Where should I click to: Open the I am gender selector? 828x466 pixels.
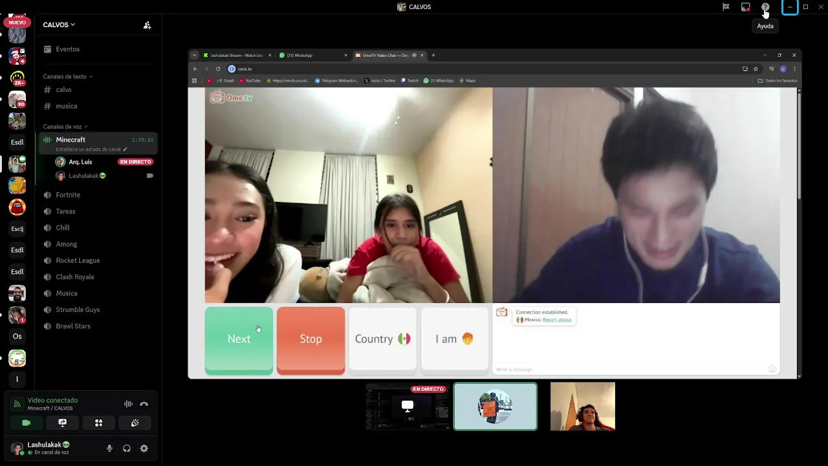coord(455,339)
